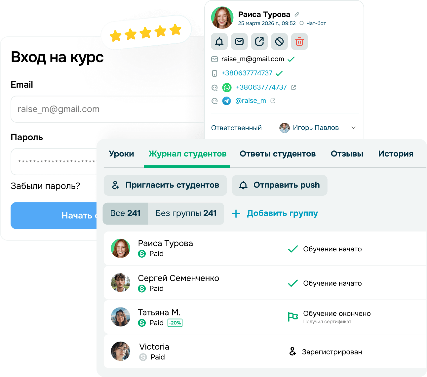The image size is (427, 377).
Task: Click the blue Начать login button
Action: pos(54,216)
